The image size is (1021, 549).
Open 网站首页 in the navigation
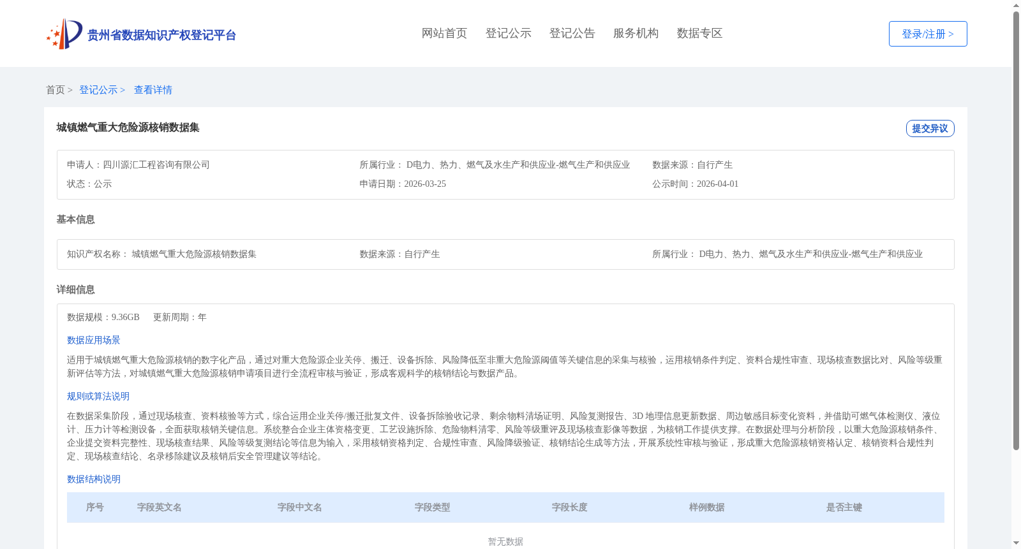click(444, 33)
